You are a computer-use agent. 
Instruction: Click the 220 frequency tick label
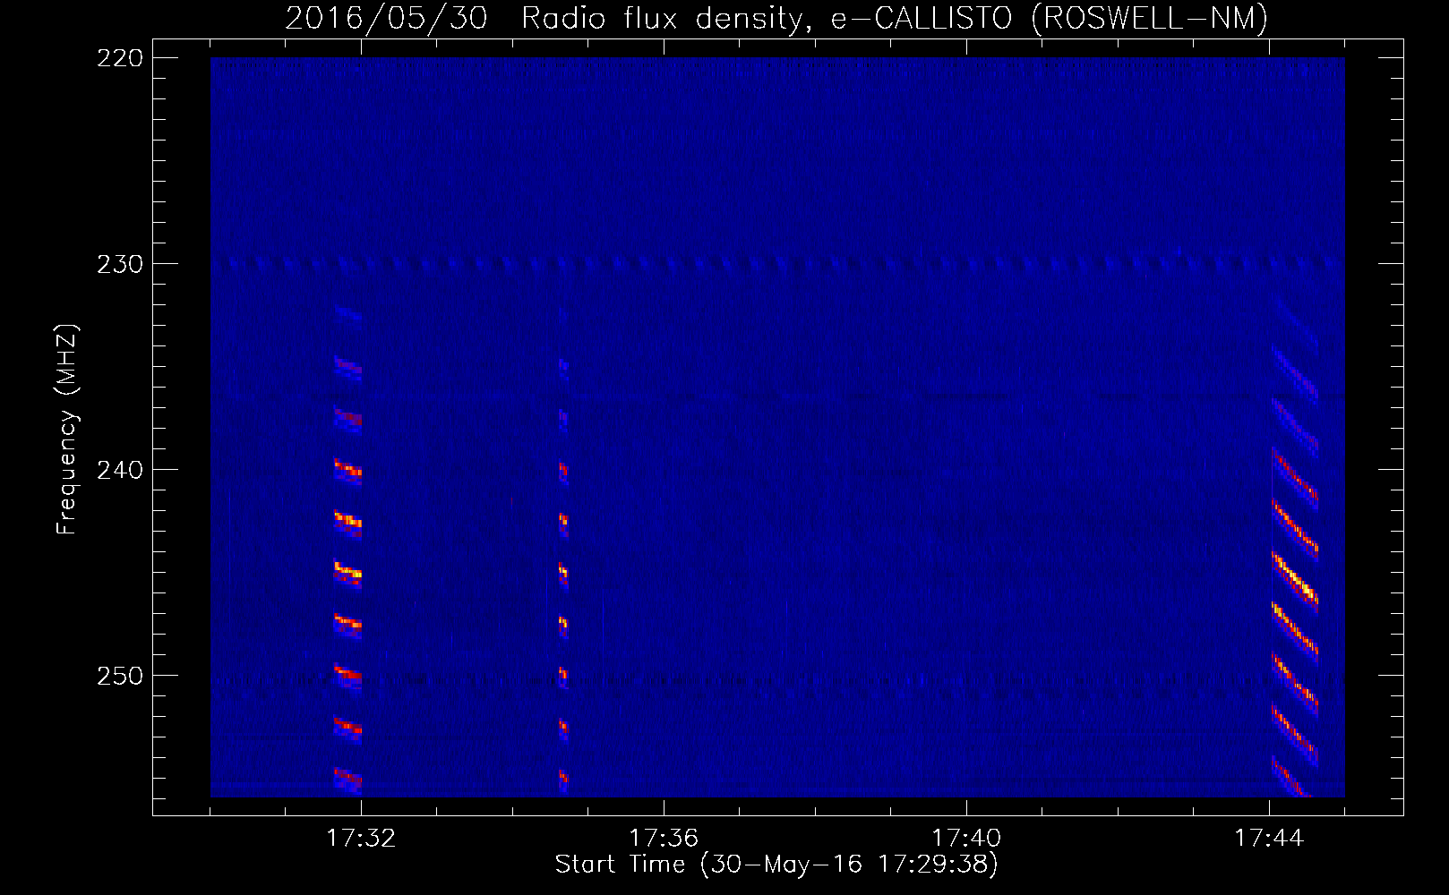pos(119,58)
